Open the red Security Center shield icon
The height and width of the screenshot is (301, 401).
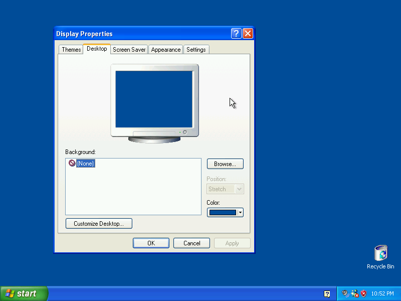(363, 293)
